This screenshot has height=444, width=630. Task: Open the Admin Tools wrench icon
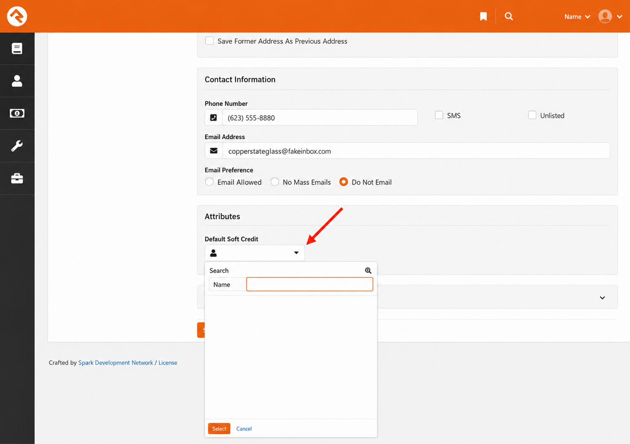click(17, 146)
